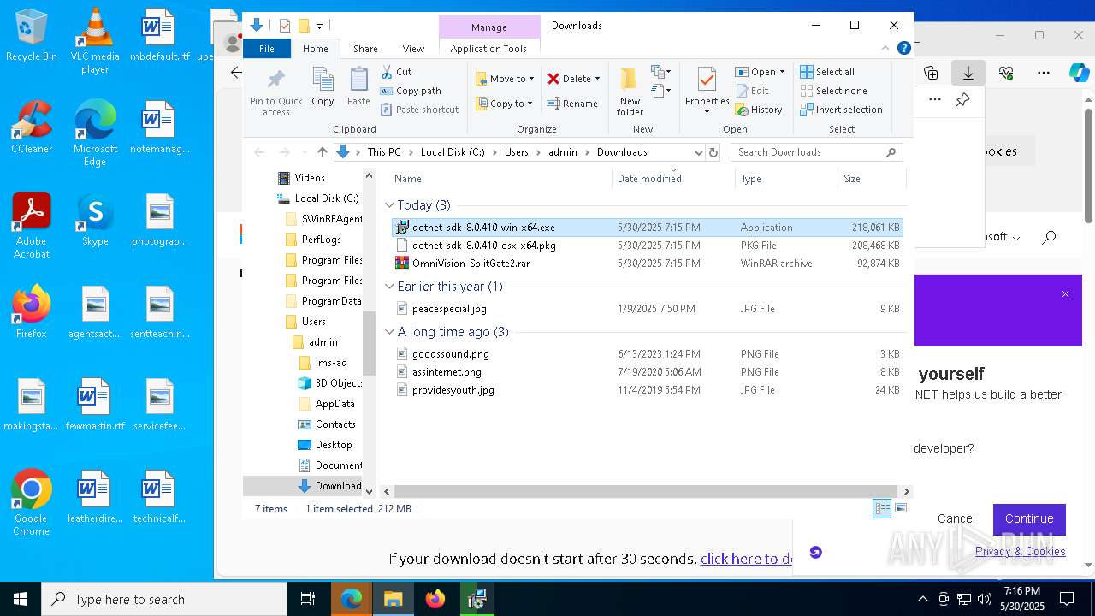Switch to the Share ribbon tab
Viewport: 1095px width, 616px height.
click(365, 49)
